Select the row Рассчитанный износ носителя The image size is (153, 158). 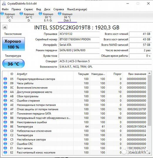tap(75, 152)
